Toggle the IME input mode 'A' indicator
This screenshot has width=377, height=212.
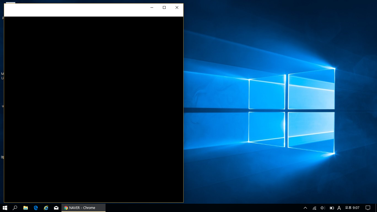tap(339, 208)
